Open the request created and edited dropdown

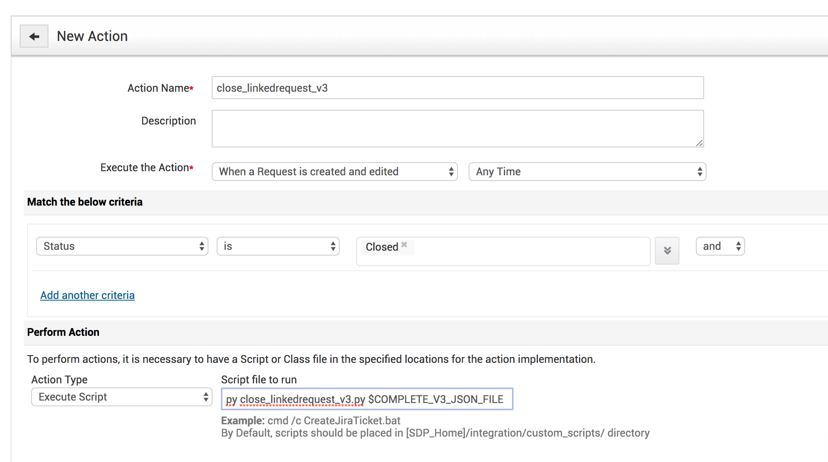334,172
